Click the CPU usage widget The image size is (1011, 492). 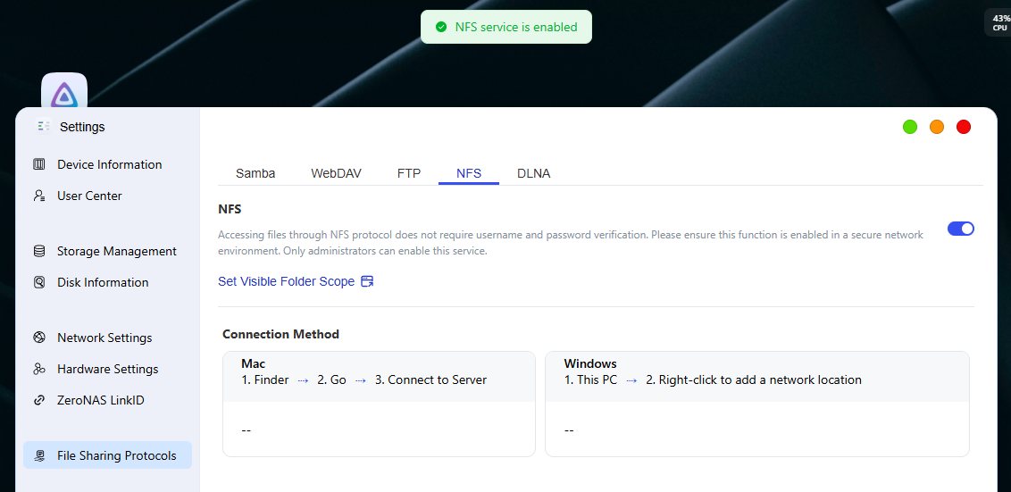click(x=998, y=23)
